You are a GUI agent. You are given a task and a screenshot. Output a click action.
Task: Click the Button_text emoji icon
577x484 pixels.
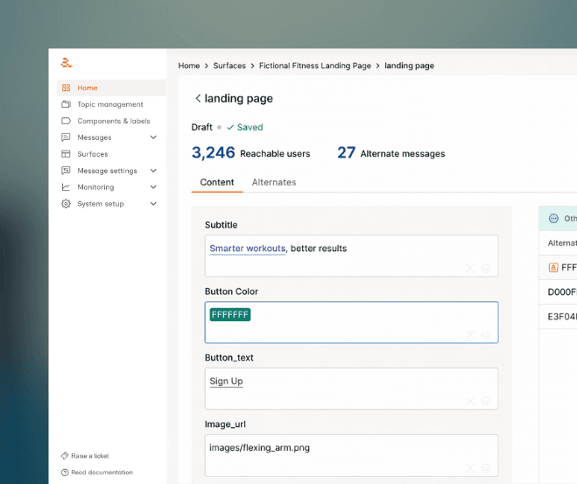pyautogui.click(x=486, y=401)
